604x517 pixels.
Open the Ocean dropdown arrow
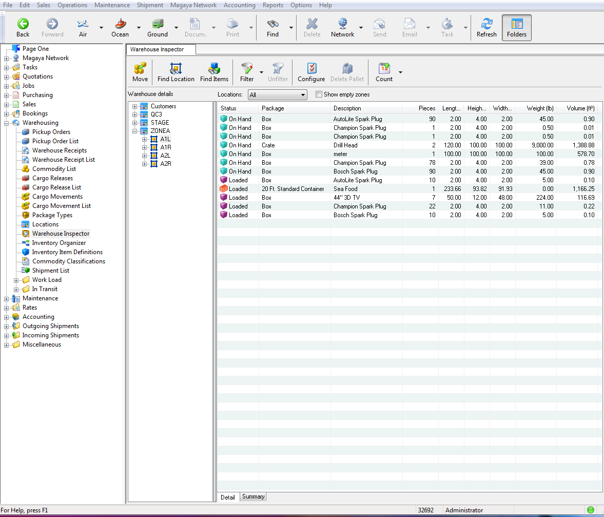pyautogui.click(x=139, y=28)
